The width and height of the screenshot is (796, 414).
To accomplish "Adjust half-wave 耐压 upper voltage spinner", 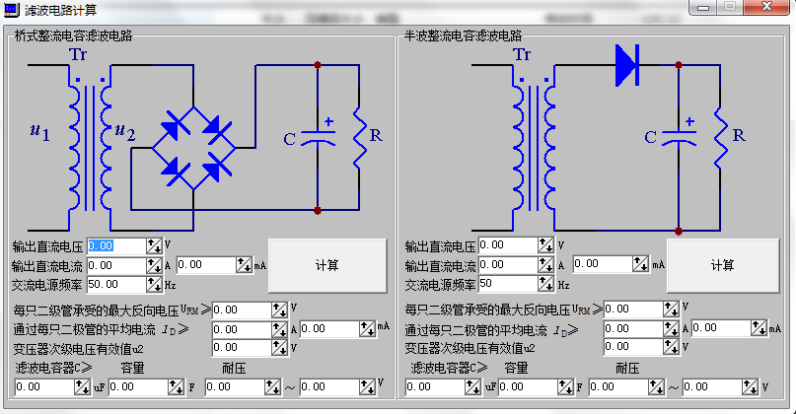I will tap(751, 387).
